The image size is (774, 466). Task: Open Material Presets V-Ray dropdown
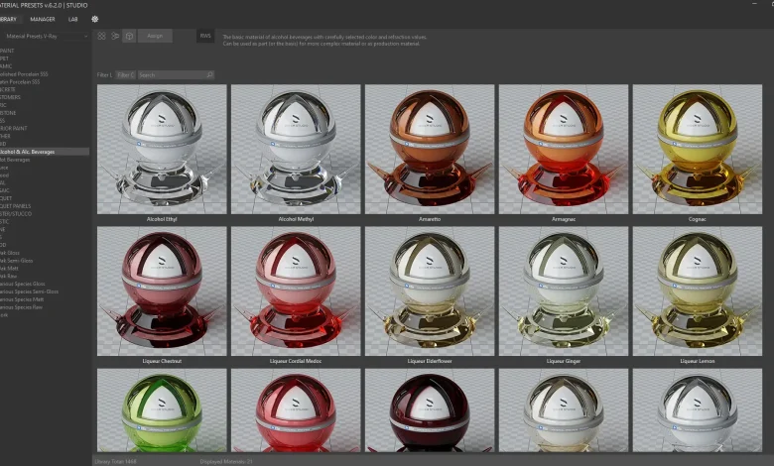pos(45,36)
